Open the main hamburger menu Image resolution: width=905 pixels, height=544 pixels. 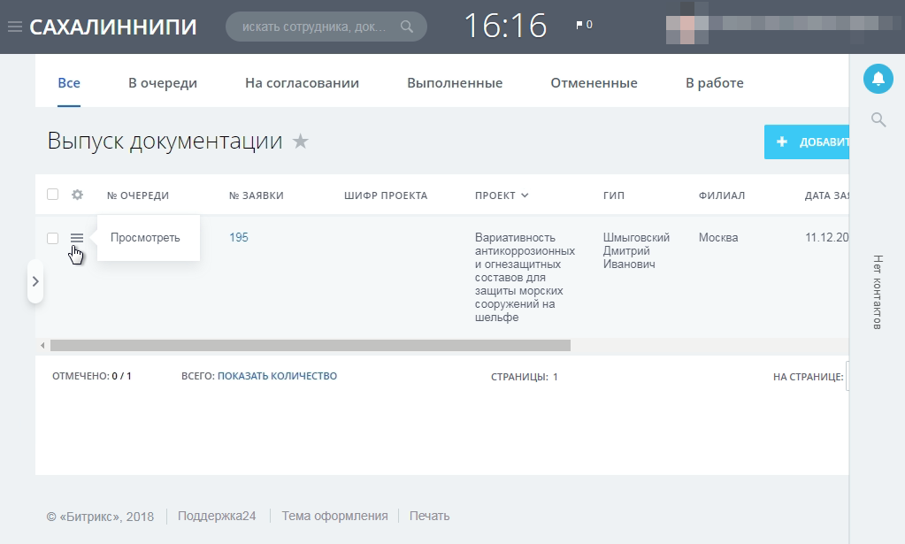tap(14, 27)
